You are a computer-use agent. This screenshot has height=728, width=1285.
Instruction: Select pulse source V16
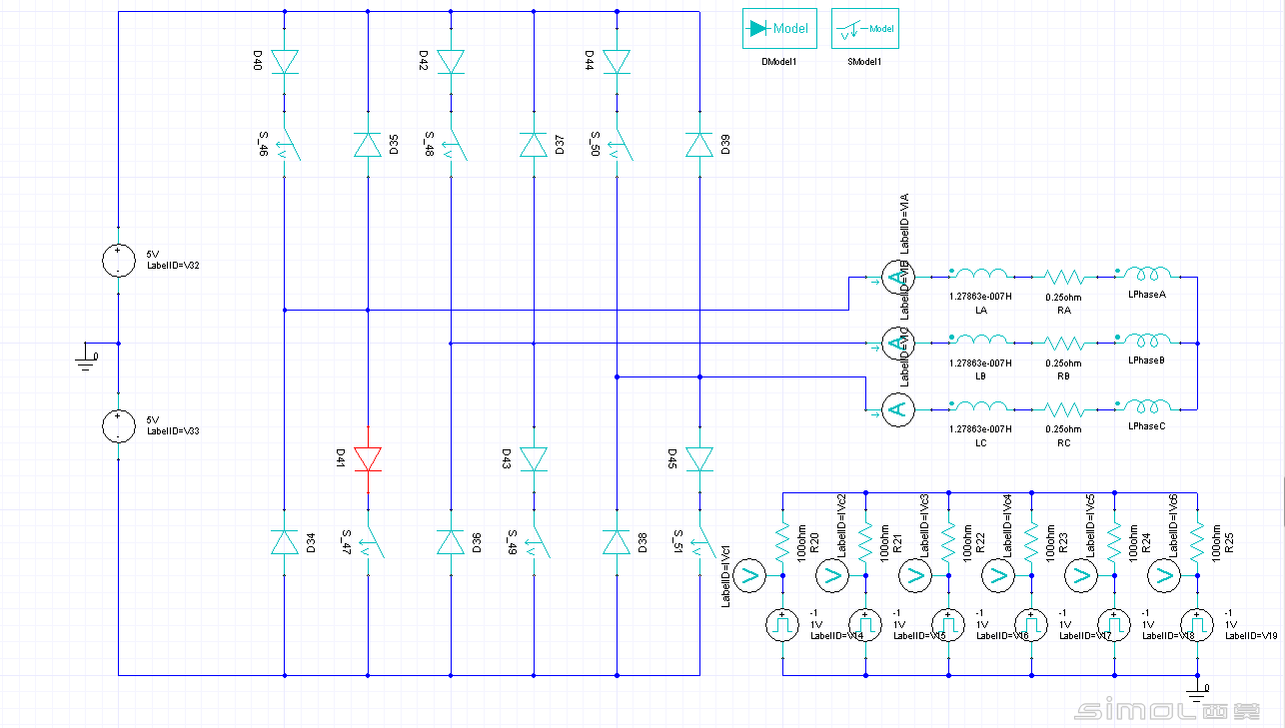pos(948,624)
